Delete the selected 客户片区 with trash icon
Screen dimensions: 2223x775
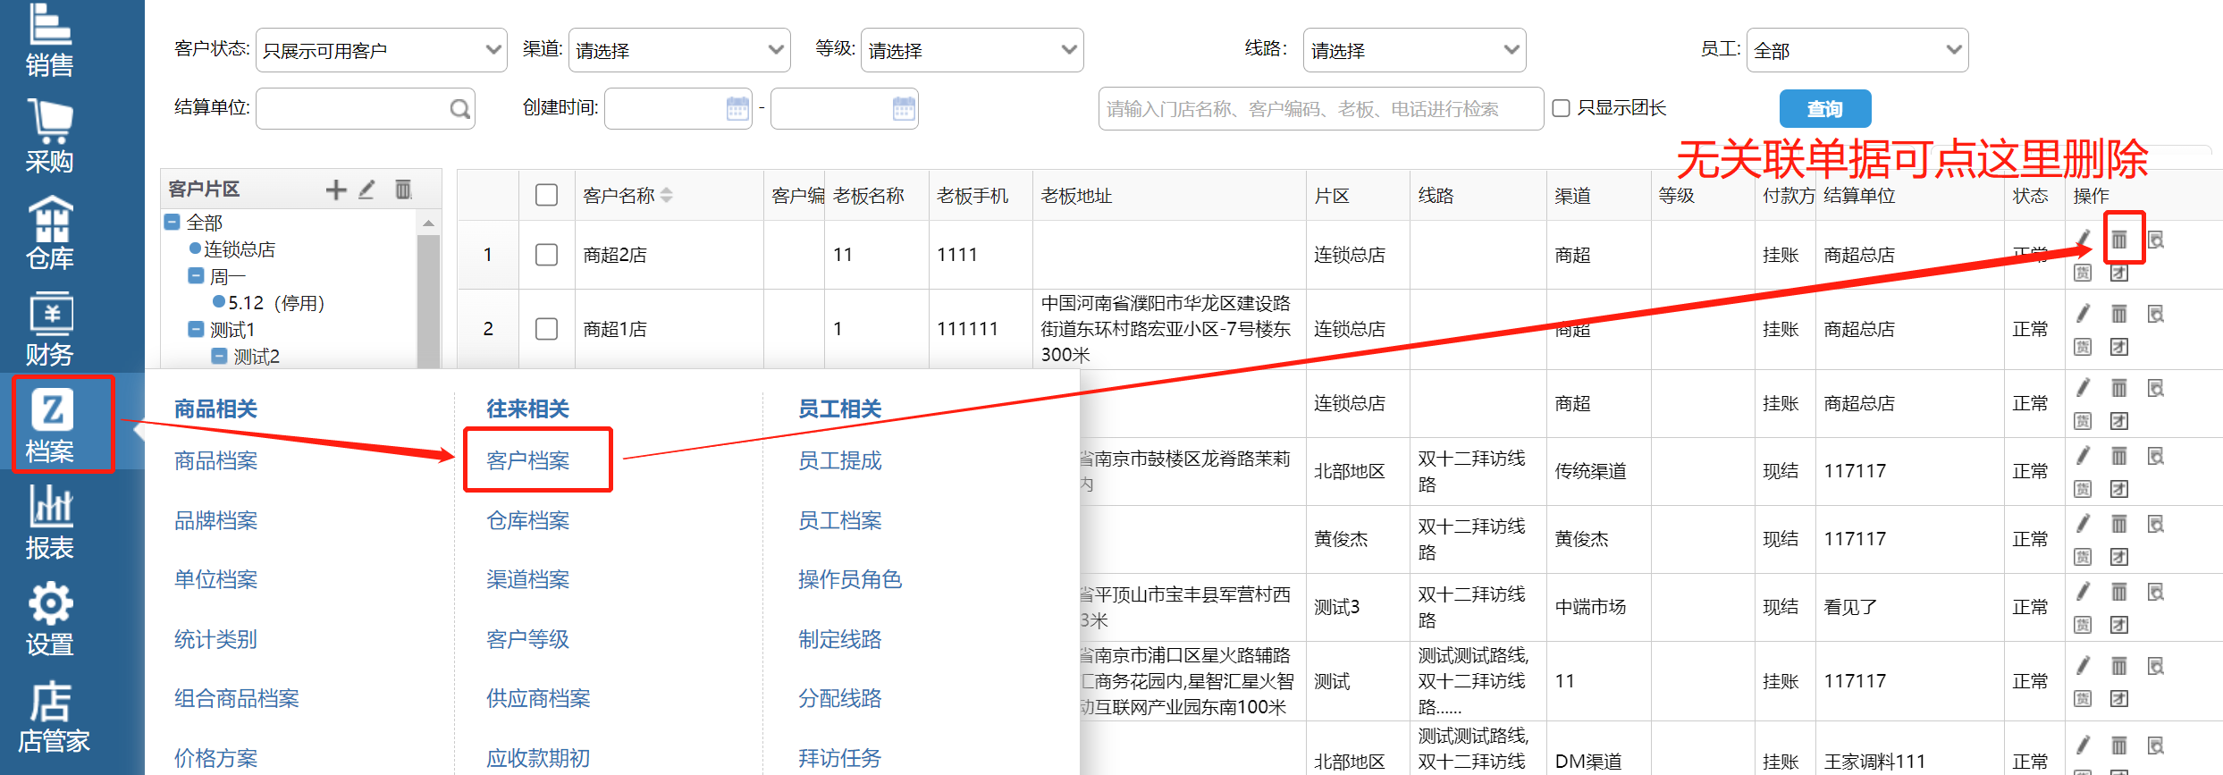404,190
